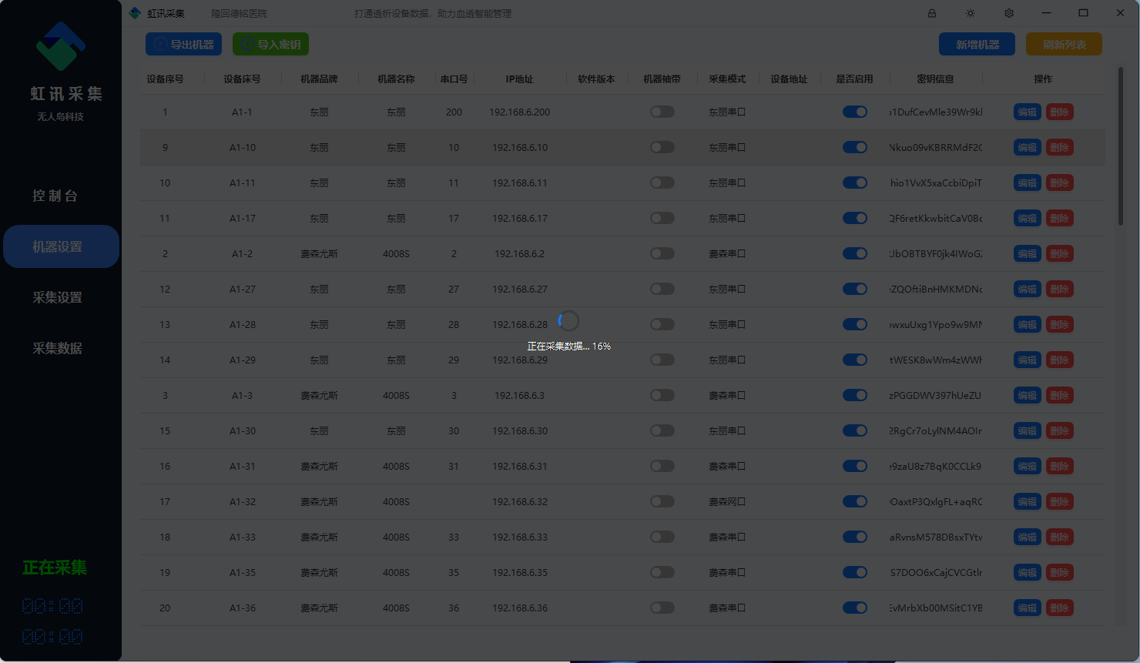This screenshot has height=663, width=1140.
Task: Click IP cell 192.168.6.35
Action: click(x=520, y=572)
